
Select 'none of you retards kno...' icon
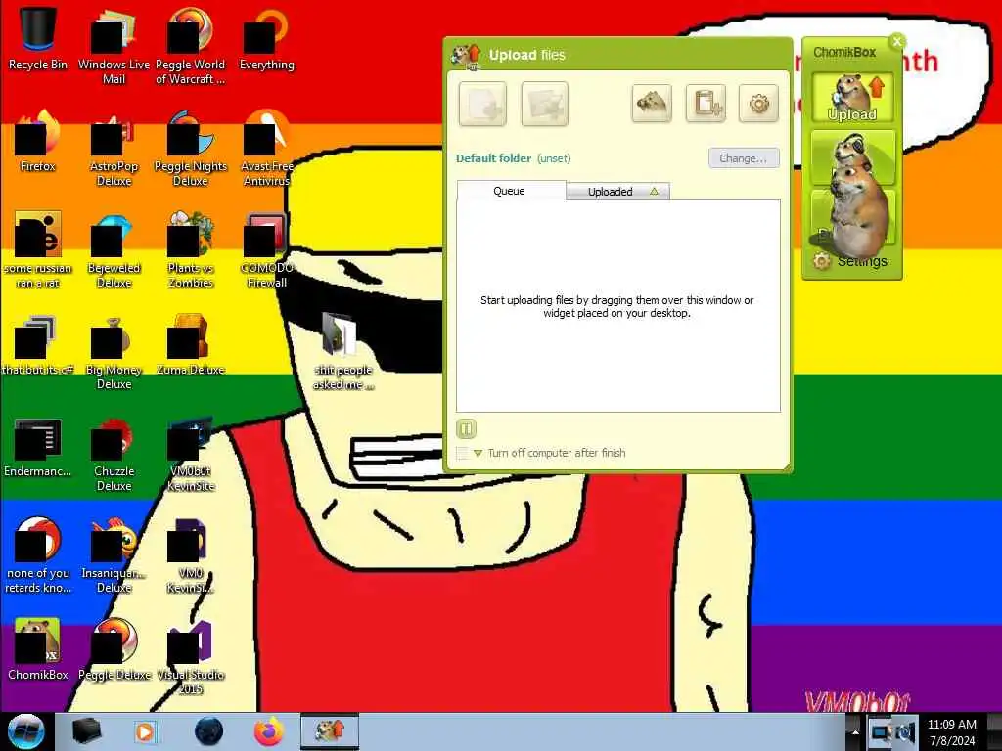tap(38, 555)
